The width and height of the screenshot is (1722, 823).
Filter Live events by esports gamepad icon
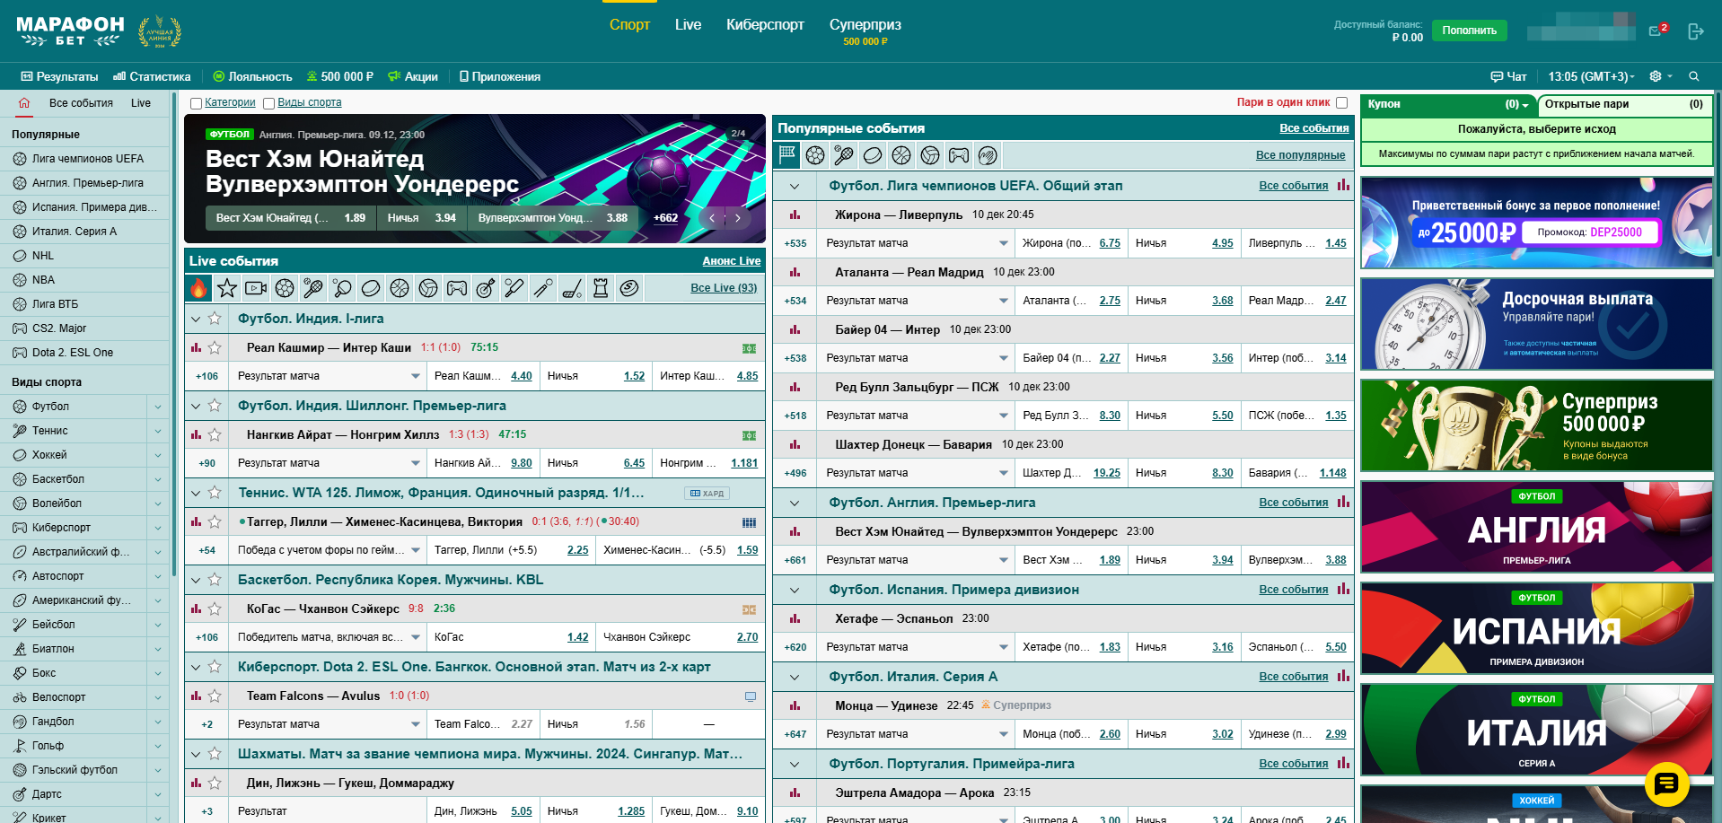[x=457, y=288]
